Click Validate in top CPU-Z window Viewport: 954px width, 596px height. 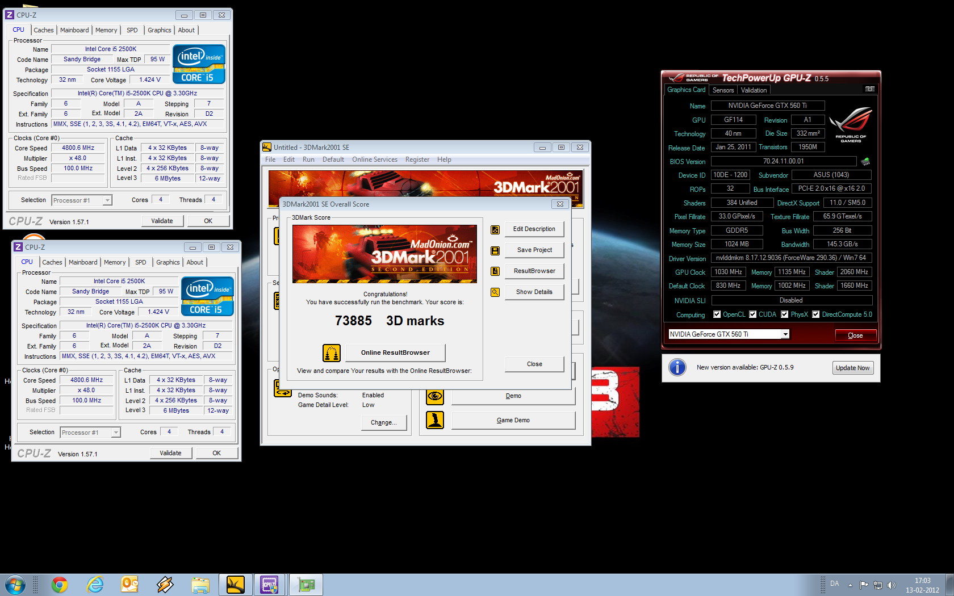click(162, 221)
